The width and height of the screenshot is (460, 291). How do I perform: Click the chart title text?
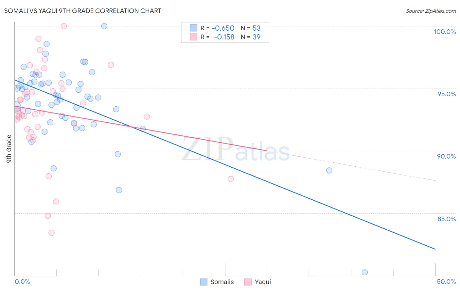coord(83,11)
